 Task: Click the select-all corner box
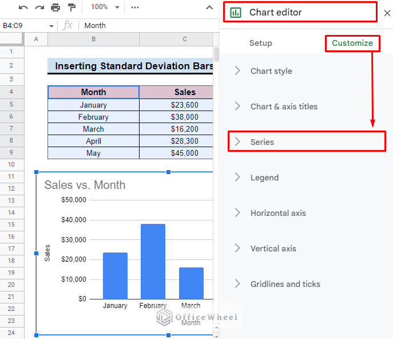pyautogui.click(x=11, y=39)
